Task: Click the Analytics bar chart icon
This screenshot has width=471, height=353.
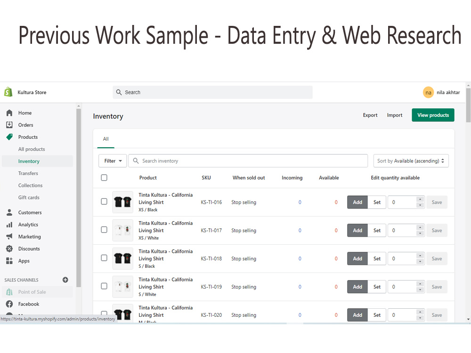Action: [9, 225]
